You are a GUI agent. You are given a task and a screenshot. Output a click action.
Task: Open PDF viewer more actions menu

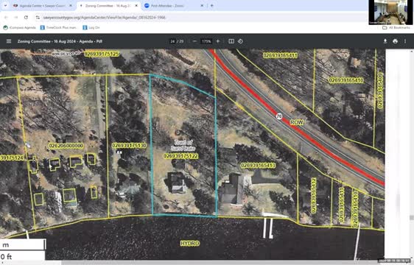point(405,41)
